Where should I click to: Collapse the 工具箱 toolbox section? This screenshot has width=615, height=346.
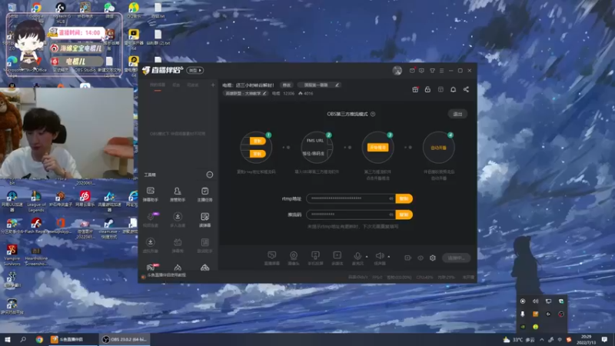pos(210,175)
